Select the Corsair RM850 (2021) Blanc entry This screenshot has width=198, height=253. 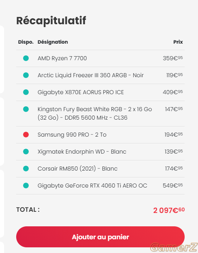[x=78, y=169]
